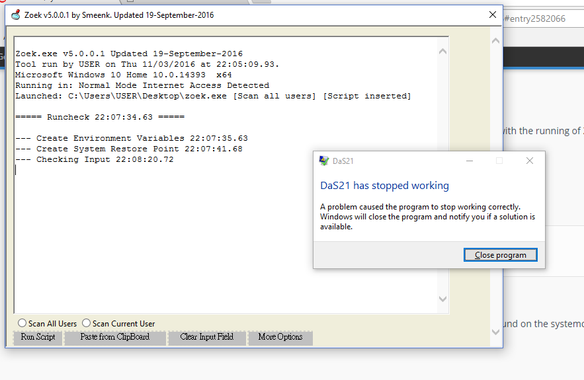This screenshot has height=380, width=584.
Task: Click the 'Microsoft Windows 10 Home' log line
Action: point(123,75)
